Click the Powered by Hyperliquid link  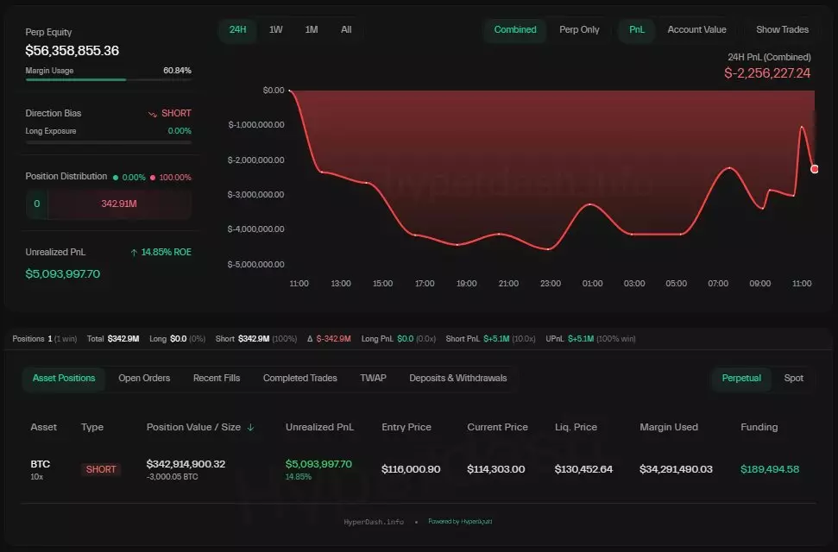click(460, 522)
